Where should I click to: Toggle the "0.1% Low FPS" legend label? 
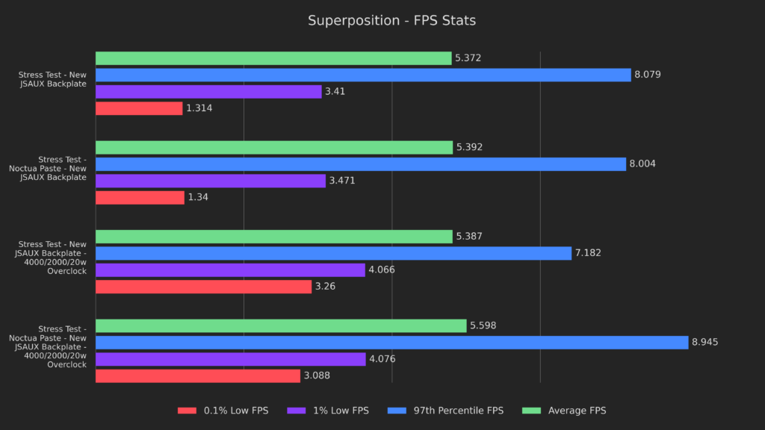tap(235, 411)
